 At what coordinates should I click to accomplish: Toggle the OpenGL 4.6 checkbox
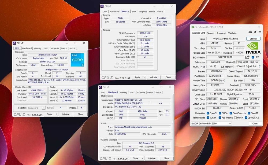click(246, 118)
